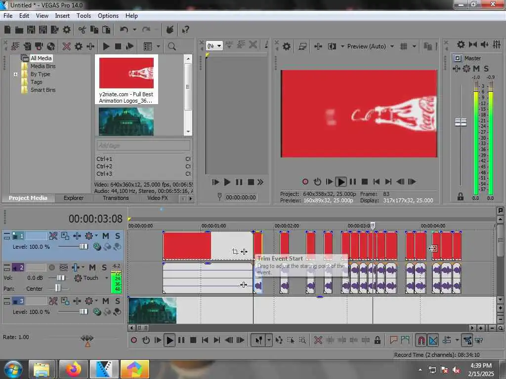The image size is (506, 379).
Task: Open the Undo history dropdown arrow
Action: (x=134, y=30)
